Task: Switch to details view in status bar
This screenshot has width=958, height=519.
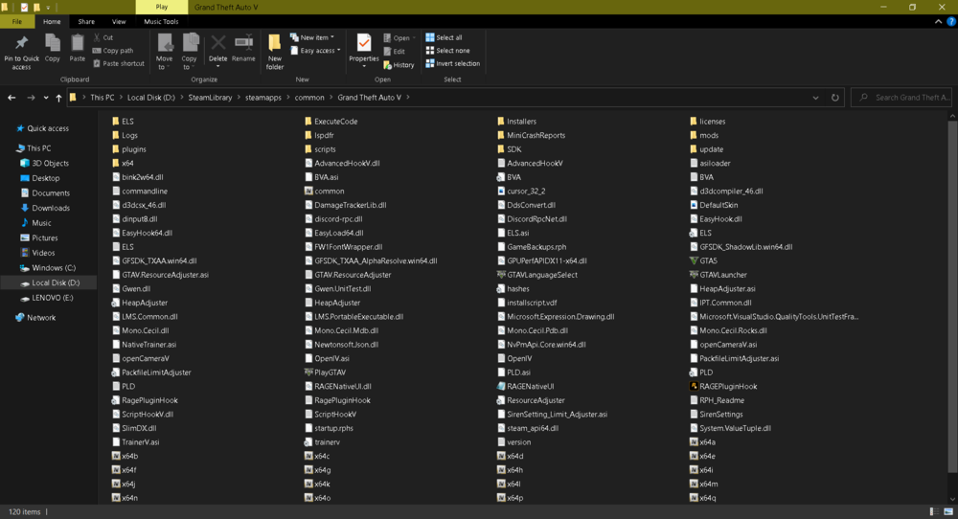Action: pyautogui.click(x=934, y=511)
